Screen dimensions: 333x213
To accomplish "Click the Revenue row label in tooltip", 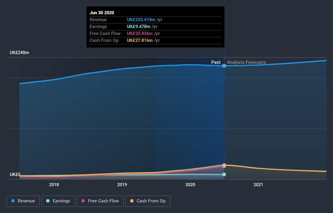I will point(98,20).
